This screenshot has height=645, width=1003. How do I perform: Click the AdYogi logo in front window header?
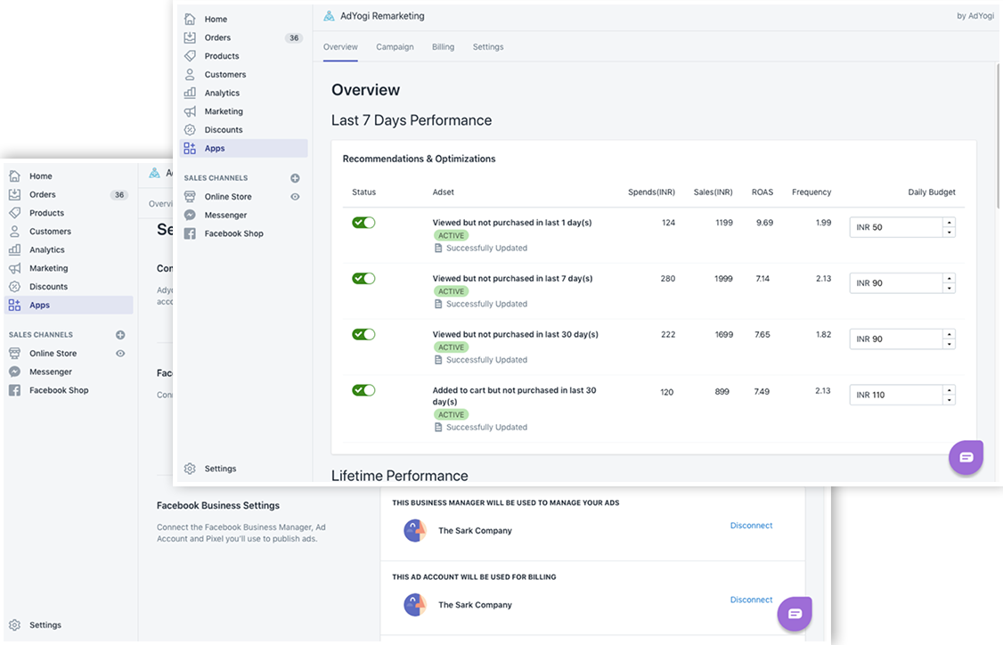click(x=329, y=16)
